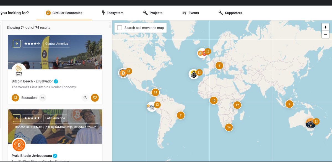
Task: Click the map cluster marker showing 17
Action: tap(237, 105)
